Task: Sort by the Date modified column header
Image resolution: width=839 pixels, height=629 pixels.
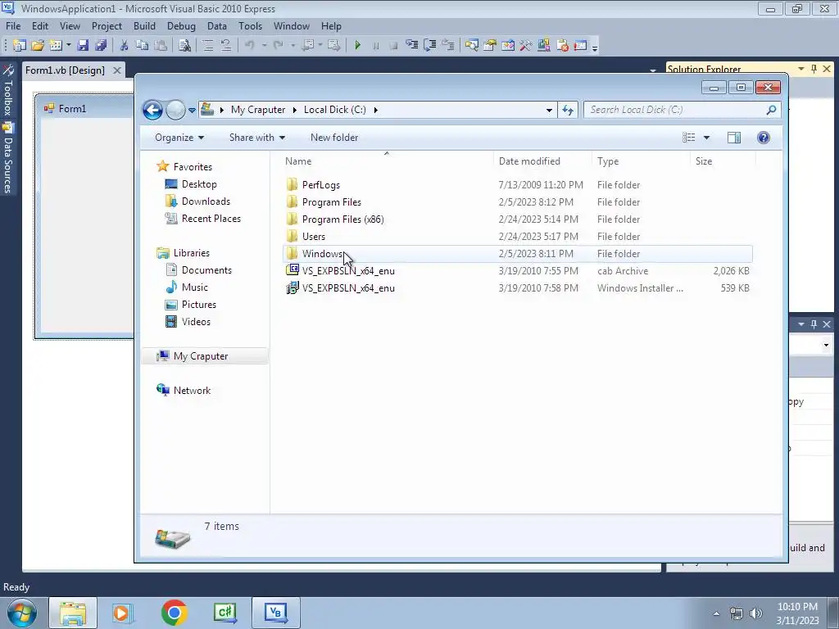Action: tap(542, 161)
